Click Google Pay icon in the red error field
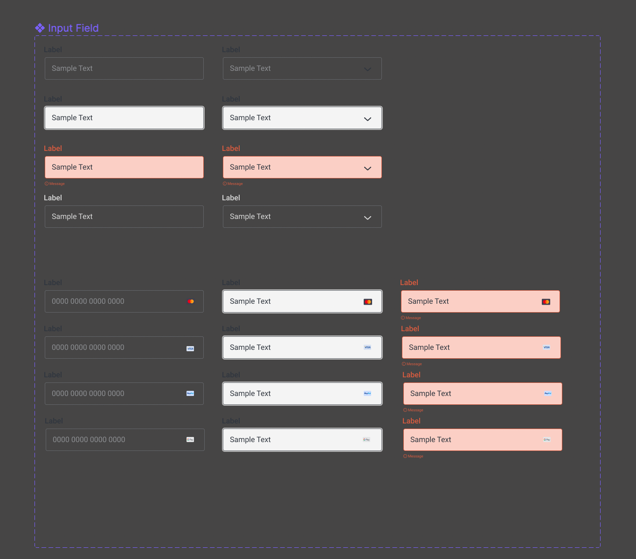Screen dimensions: 636x559 [x=547, y=439]
